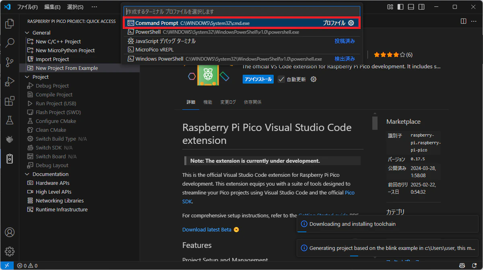This screenshot has height=270, width=483.
Task: Select JavaScript デバッグ ターミナル profile
Action: 242,41
